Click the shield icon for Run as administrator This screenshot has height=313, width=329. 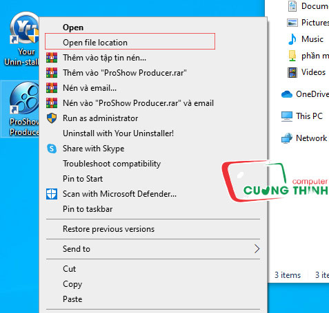(x=52, y=118)
